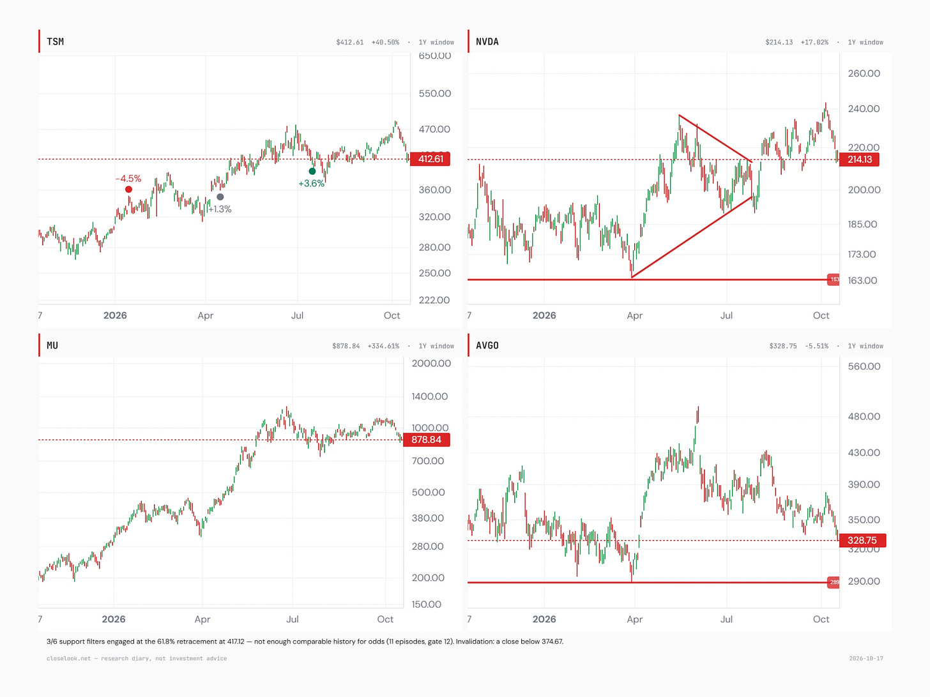The image size is (930, 697).
Task: Click 'Jul' on the NVDA time axis
Action: pyautogui.click(x=726, y=315)
